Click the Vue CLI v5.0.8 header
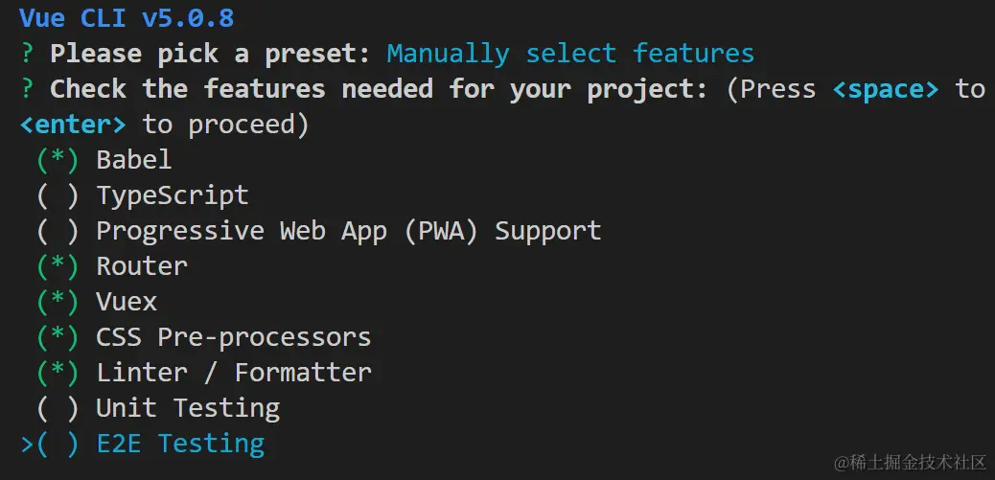Viewport: 995px width, 480px height. [127, 18]
